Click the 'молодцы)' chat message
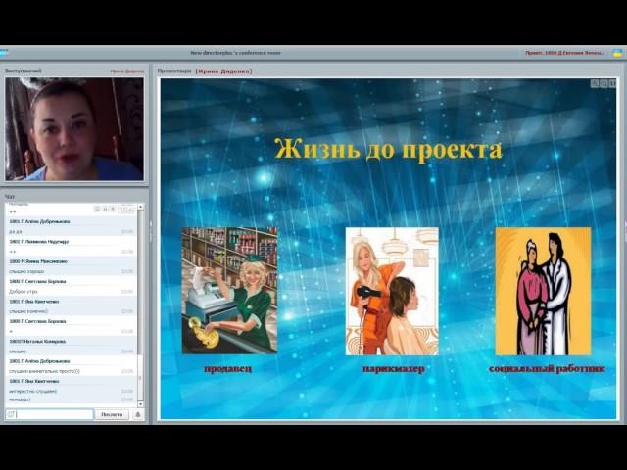This screenshot has height=470, width=627. click(20, 399)
